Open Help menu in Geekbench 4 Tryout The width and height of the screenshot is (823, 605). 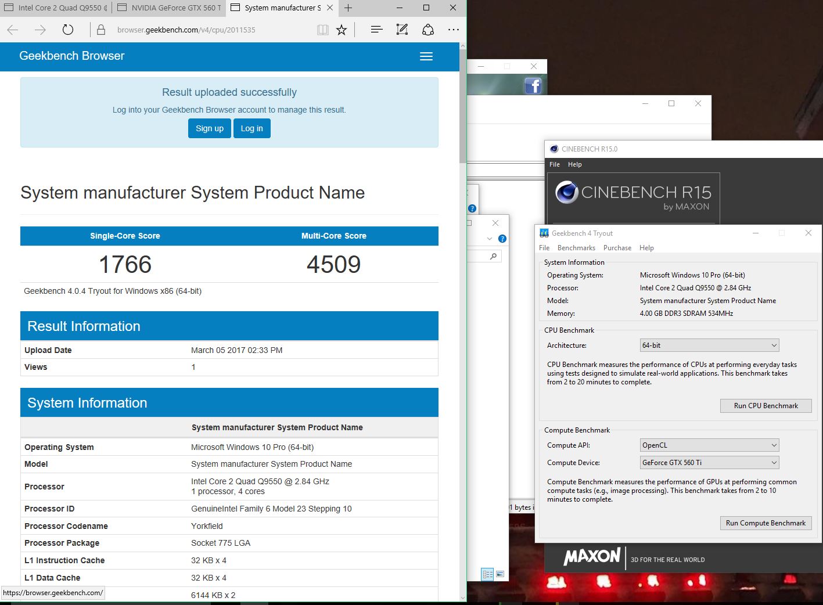tap(646, 248)
